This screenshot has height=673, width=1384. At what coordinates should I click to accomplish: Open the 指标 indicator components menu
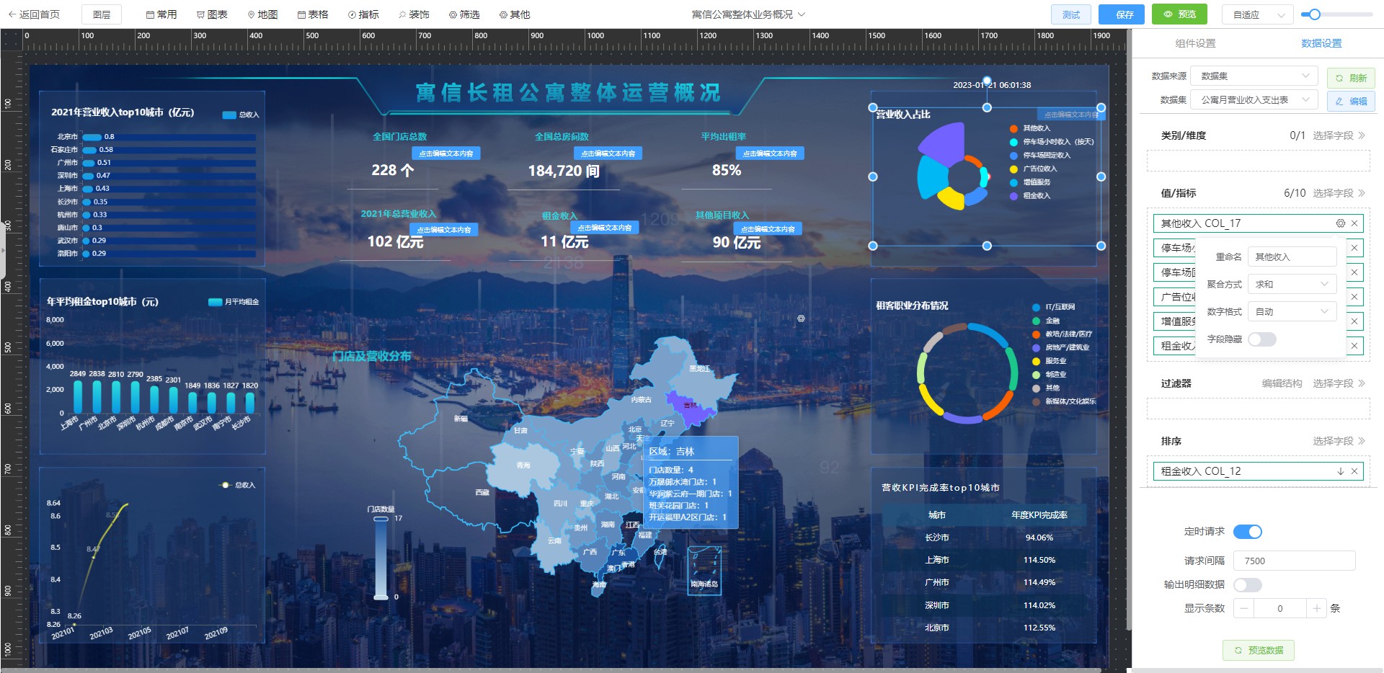click(x=363, y=14)
